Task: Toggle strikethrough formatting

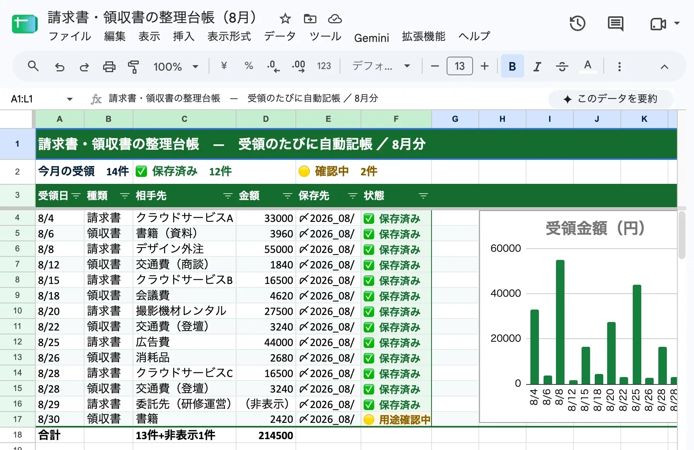Action: tap(562, 67)
